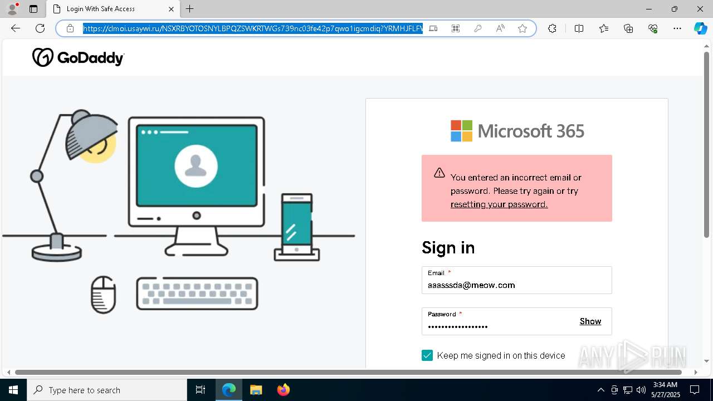
Task: Open the Extensions puzzle icon
Action: pyautogui.click(x=552, y=28)
